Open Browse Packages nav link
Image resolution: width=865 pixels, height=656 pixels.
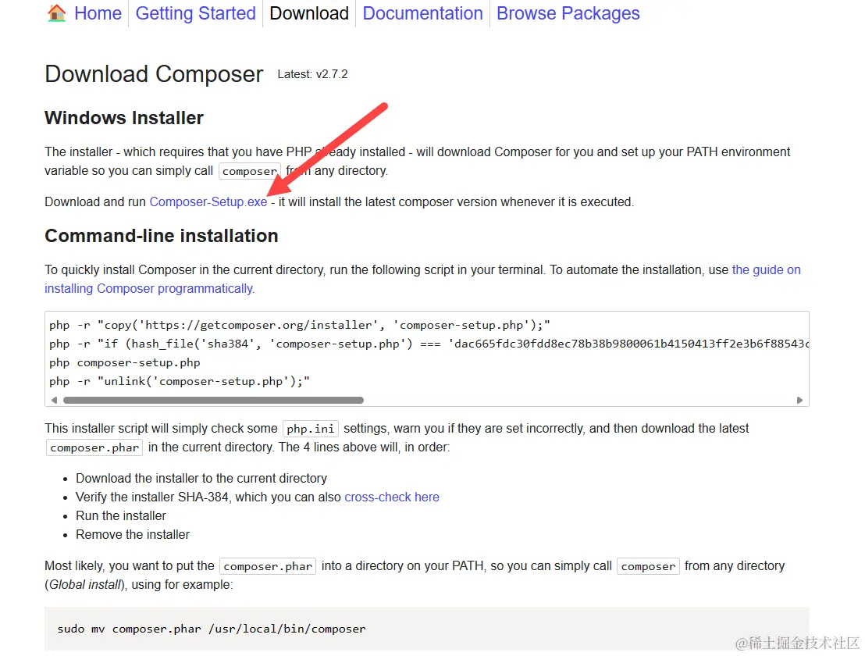point(568,13)
